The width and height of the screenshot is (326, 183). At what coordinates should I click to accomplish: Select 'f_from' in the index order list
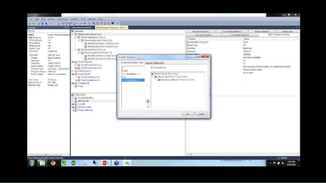pyautogui.click(x=133, y=71)
